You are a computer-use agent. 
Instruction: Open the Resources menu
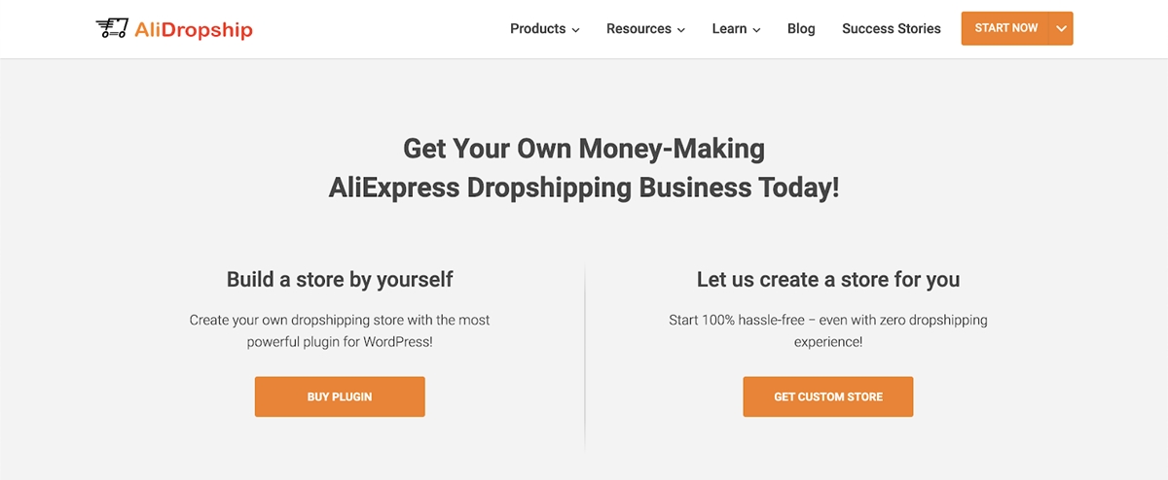coord(639,29)
